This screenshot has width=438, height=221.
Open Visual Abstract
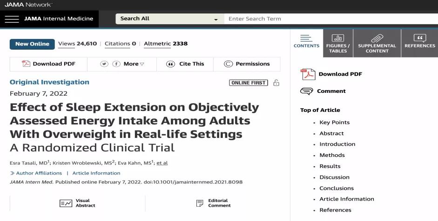click(x=86, y=203)
